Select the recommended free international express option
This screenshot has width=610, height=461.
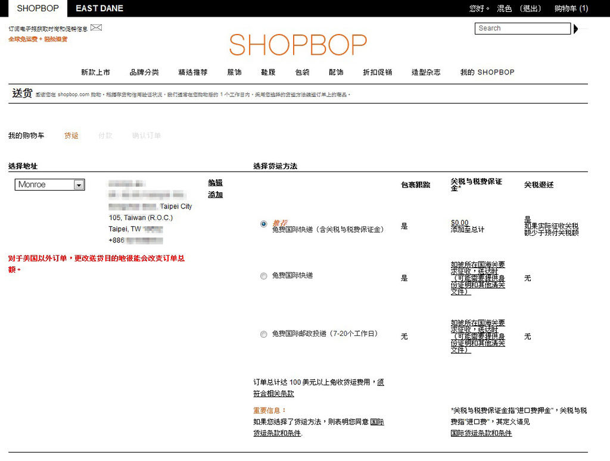264,224
